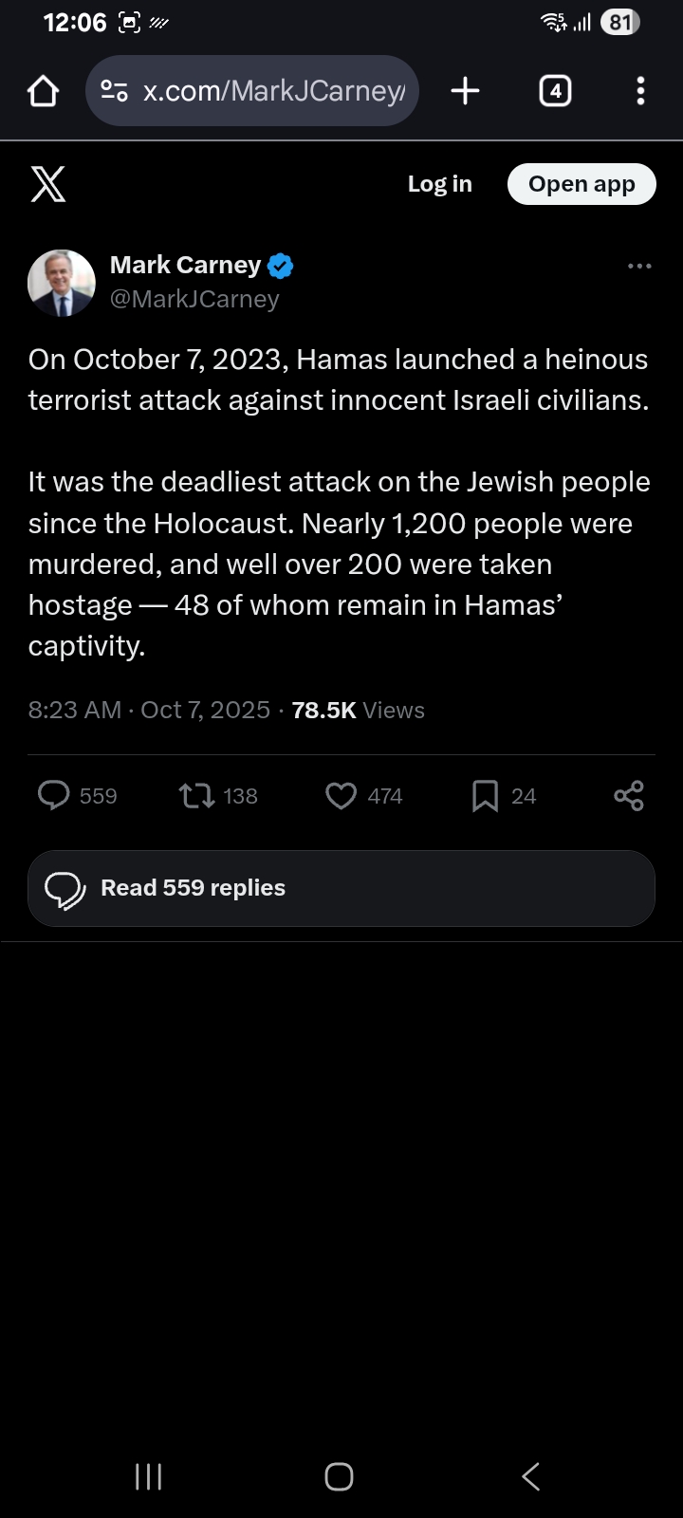Tap the reply icon with 559 replies
This screenshot has height=1518, width=683.
tap(54, 795)
